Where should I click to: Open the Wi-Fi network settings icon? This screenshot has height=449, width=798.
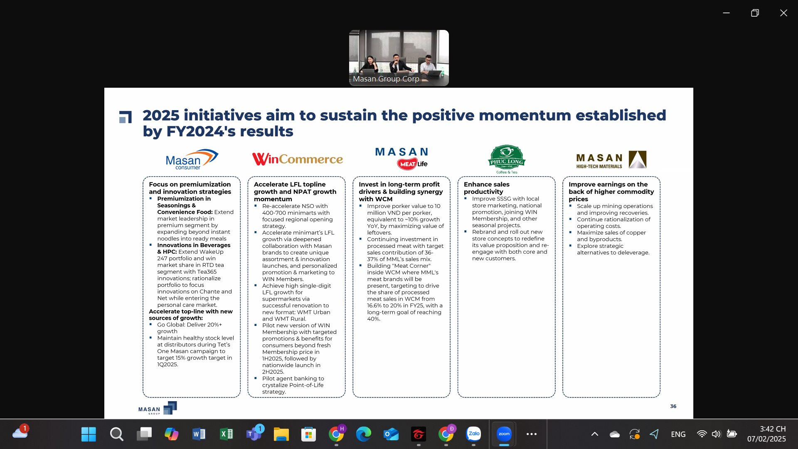tap(702, 434)
